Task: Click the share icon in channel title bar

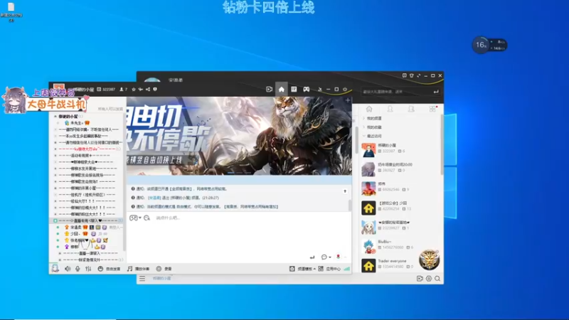Action: pyautogui.click(x=148, y=90)
